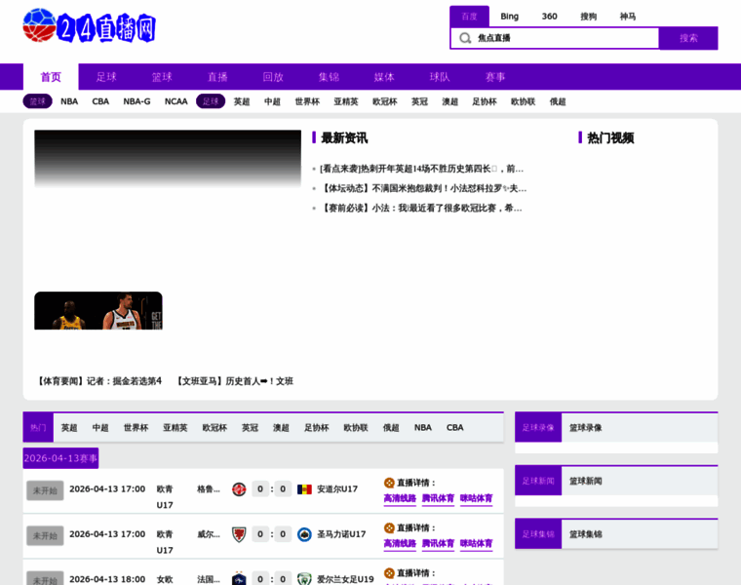
Task: Open news about 热刺开年英超14场不胜
Action: click(421, 169)
